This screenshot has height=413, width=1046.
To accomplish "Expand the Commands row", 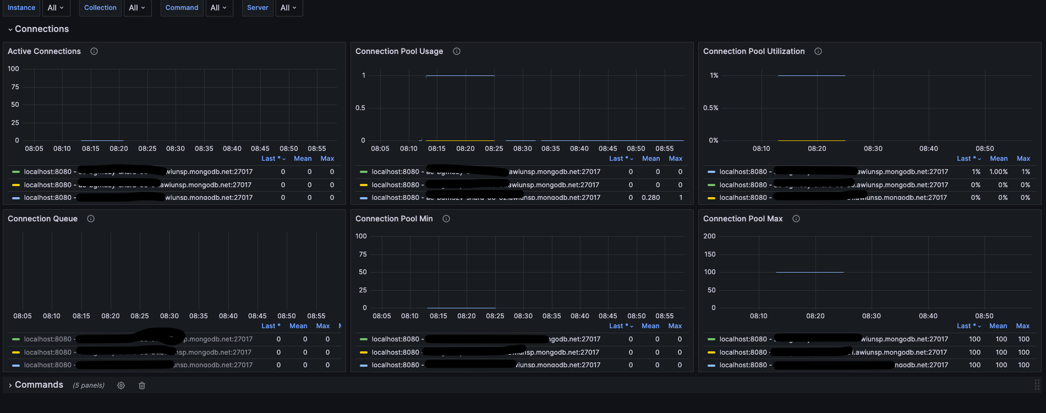I will (35, 385).
